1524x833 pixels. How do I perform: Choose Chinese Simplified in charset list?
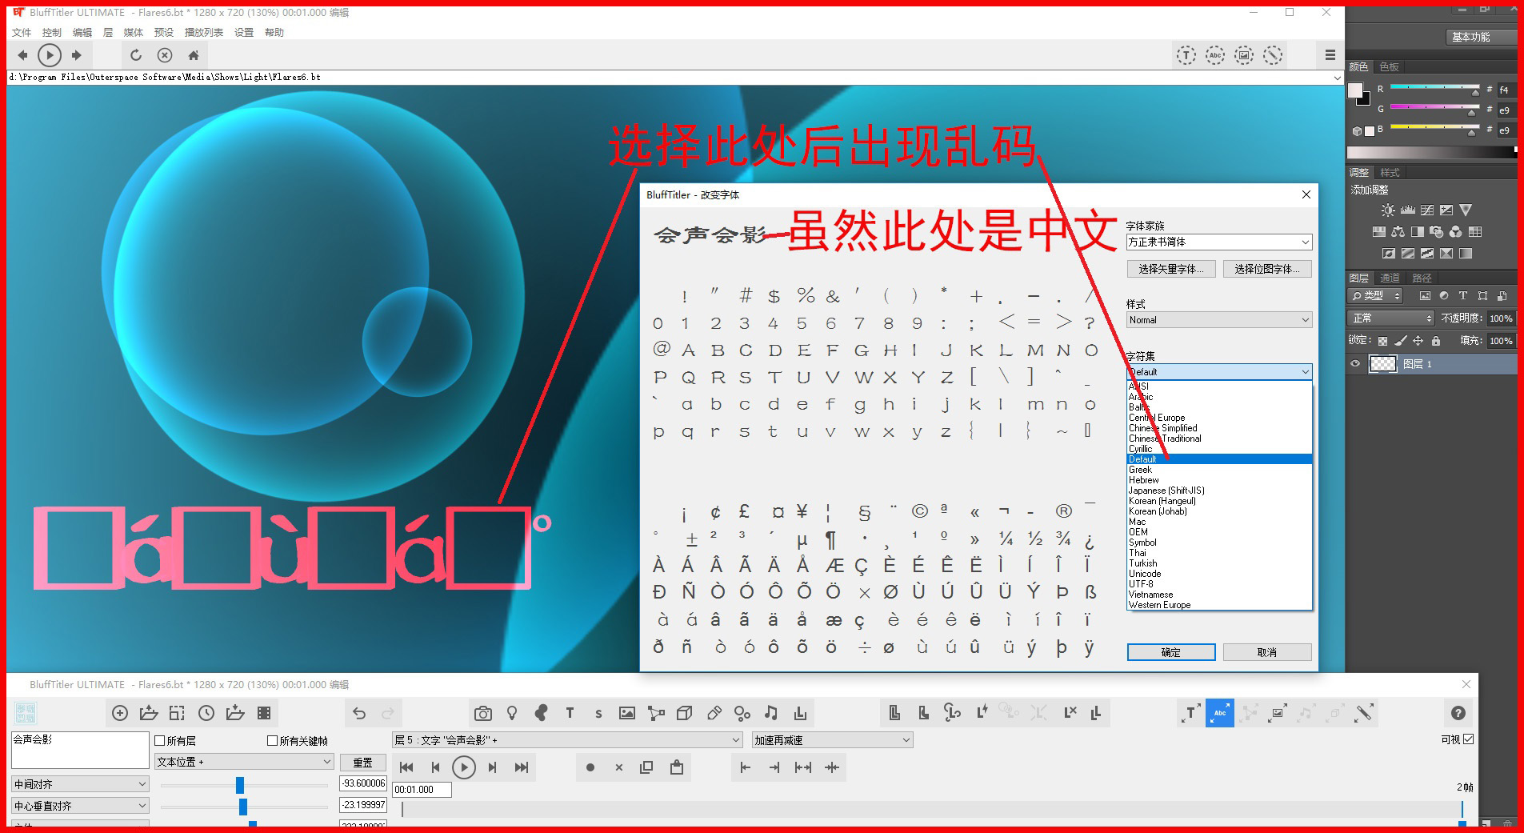point(1163,428)
